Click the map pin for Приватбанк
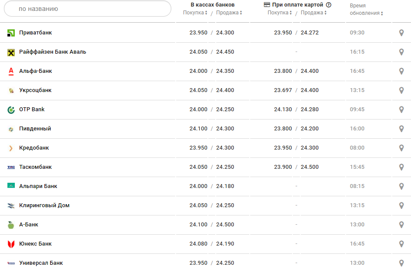 point(401,33)
